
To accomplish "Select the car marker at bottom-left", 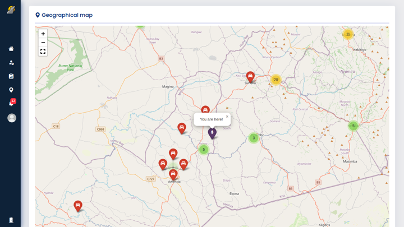I will click(x=78, y=206).
